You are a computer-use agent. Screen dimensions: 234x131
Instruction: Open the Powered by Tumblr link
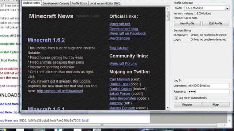click(88, 16)
